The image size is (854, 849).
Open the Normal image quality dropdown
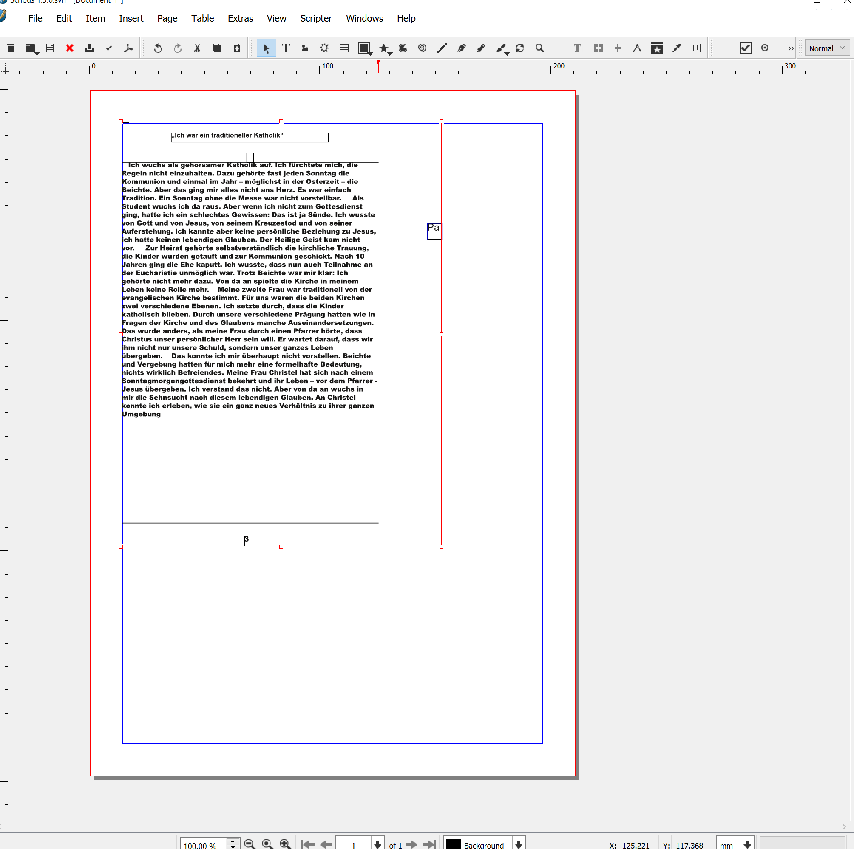[x=826, y=48]
